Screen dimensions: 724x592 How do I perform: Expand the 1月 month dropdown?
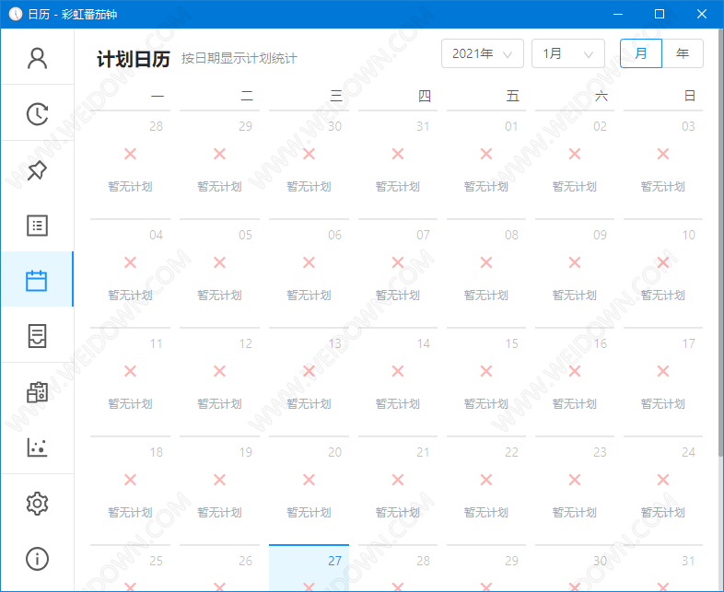tap(567, 53)
